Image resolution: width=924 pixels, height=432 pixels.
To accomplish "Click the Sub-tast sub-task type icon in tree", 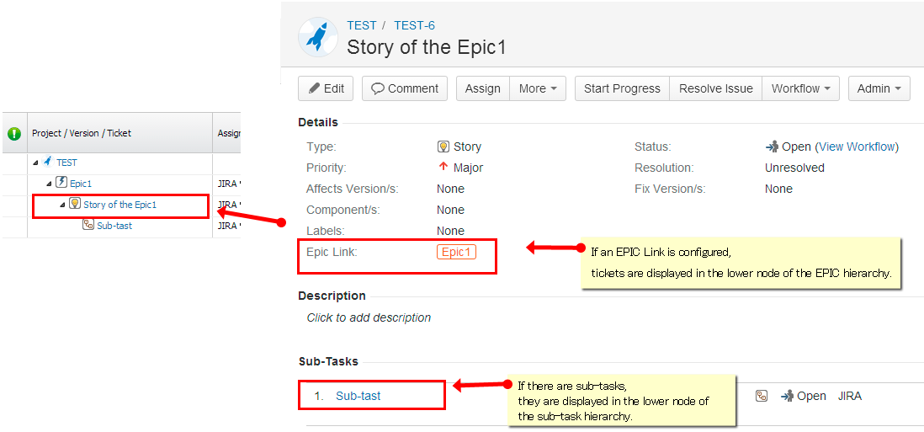I will [x=88, y=225].
